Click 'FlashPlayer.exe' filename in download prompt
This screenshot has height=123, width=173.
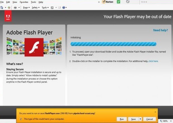tap(52, 113)
